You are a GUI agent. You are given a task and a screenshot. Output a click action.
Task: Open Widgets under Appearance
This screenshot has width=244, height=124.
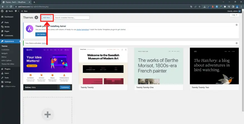(x=4, y=53)
